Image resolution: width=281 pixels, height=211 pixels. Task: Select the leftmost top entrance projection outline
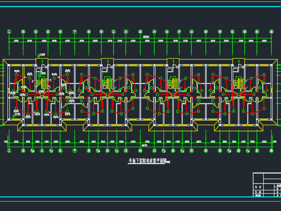(x=42, y=62)
